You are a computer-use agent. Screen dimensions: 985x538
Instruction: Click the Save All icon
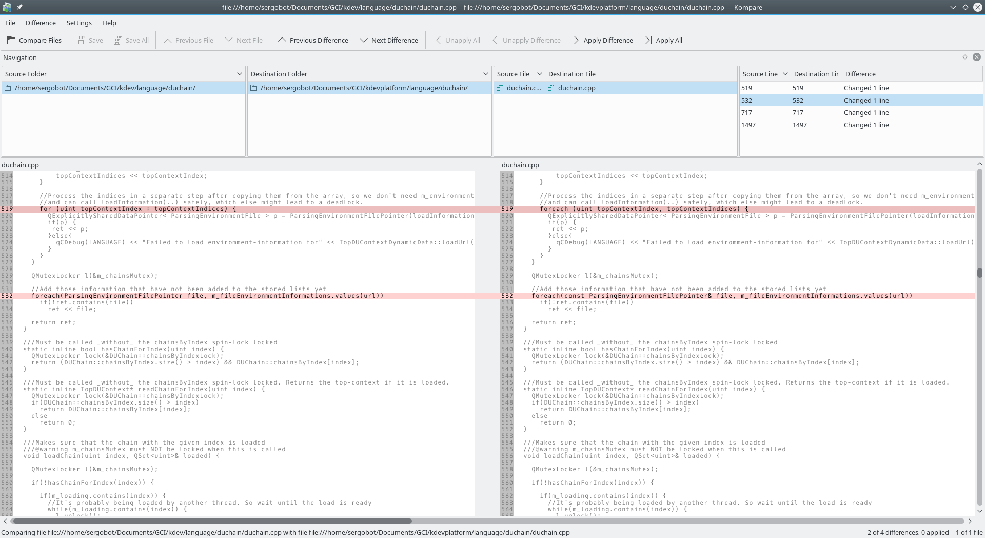pyautogui.click(x=119, y=40)
